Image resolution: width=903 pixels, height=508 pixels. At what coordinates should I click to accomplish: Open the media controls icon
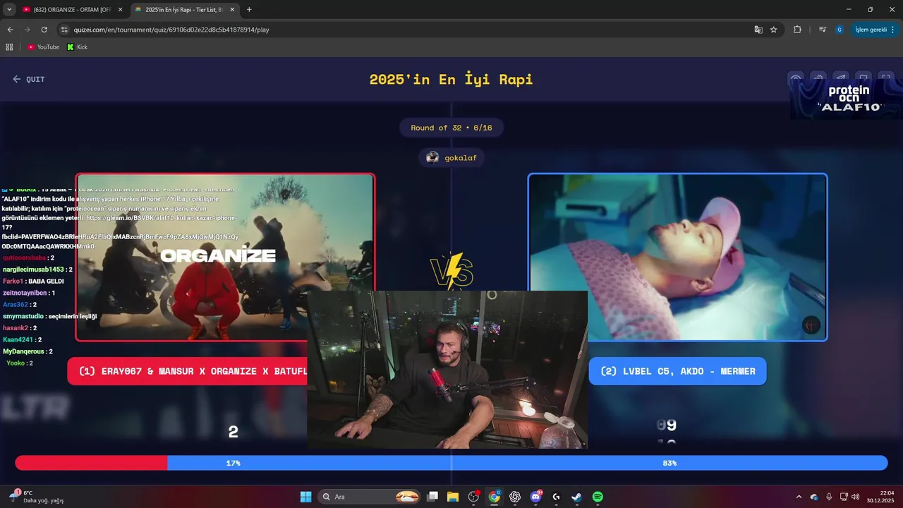(823, 30)
